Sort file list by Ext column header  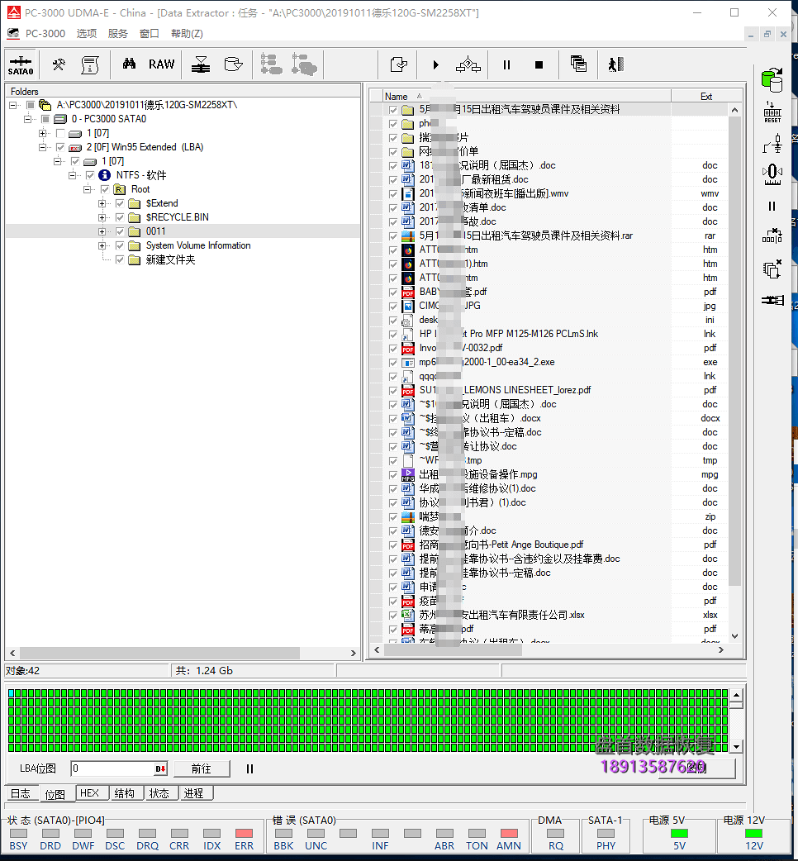tap(706, 96)
